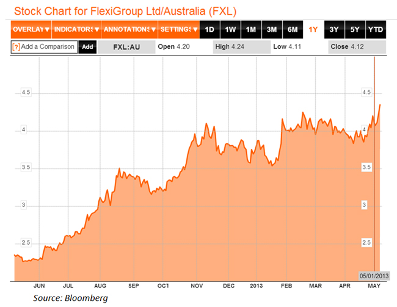The height and width of the screenshot is (307, 397).
Task: Expand the INDICATORS dropdown
Action: 75,29
